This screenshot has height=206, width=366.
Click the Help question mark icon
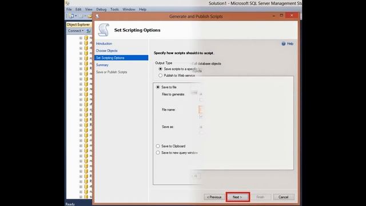[284, 43]
